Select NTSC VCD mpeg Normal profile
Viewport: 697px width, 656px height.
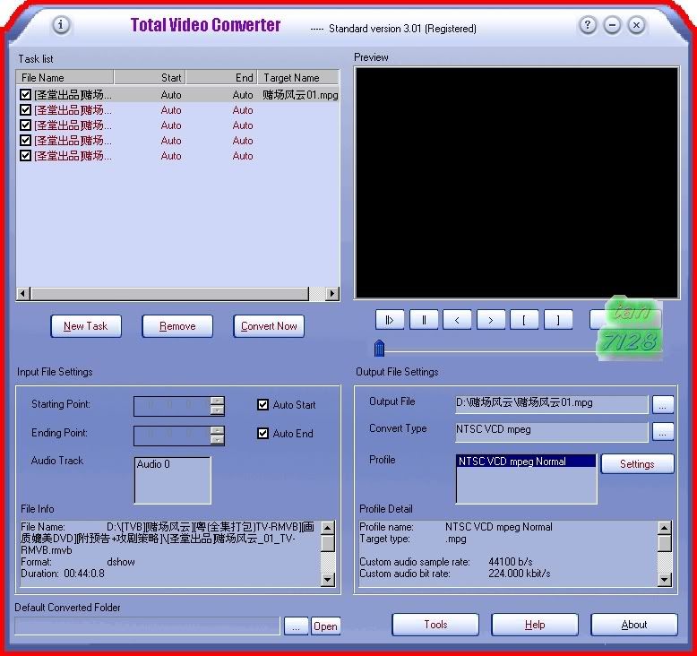click(526, 462)
